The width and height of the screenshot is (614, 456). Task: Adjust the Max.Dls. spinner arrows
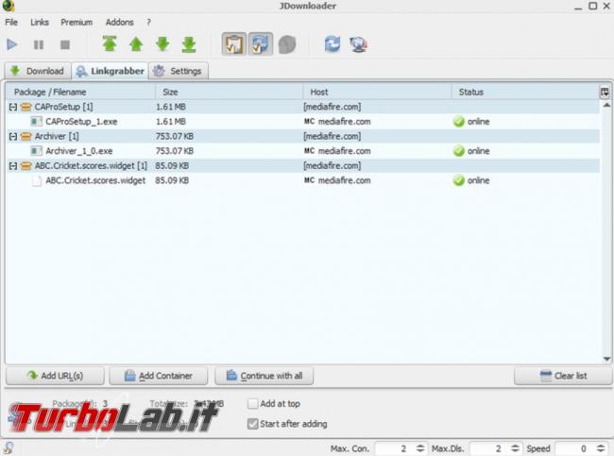(516, 448)
